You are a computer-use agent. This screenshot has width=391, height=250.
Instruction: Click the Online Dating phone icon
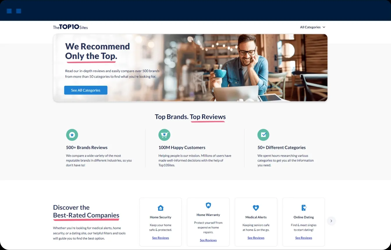tap(304, 208)
